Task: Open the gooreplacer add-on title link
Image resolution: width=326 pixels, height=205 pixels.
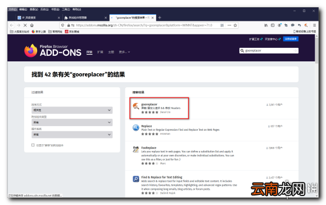Action: click(x=150, y=104)
